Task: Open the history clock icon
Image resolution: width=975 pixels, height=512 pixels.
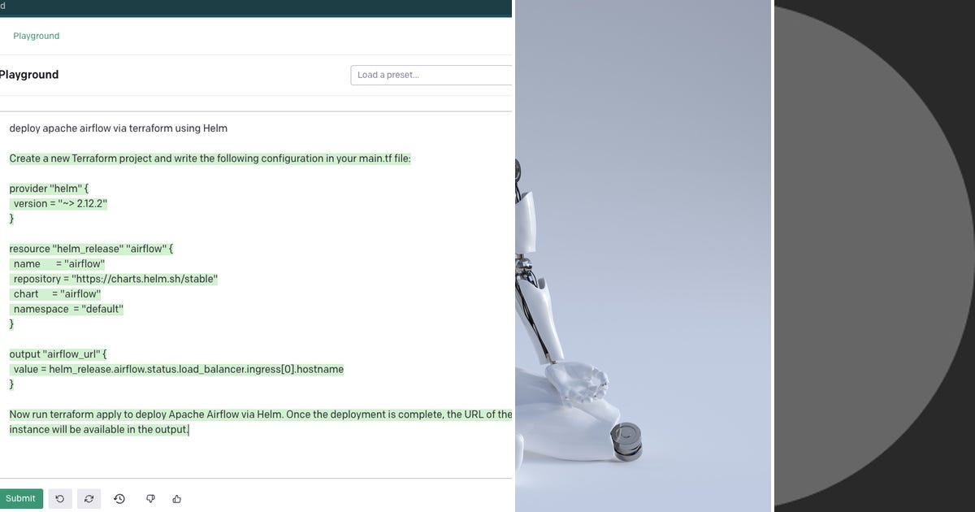Action: click(x=119, y=498)
